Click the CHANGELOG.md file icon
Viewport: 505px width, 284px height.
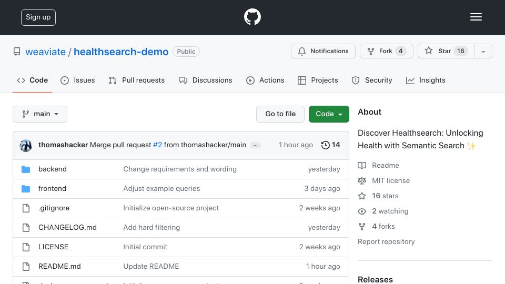coord(26,228)
